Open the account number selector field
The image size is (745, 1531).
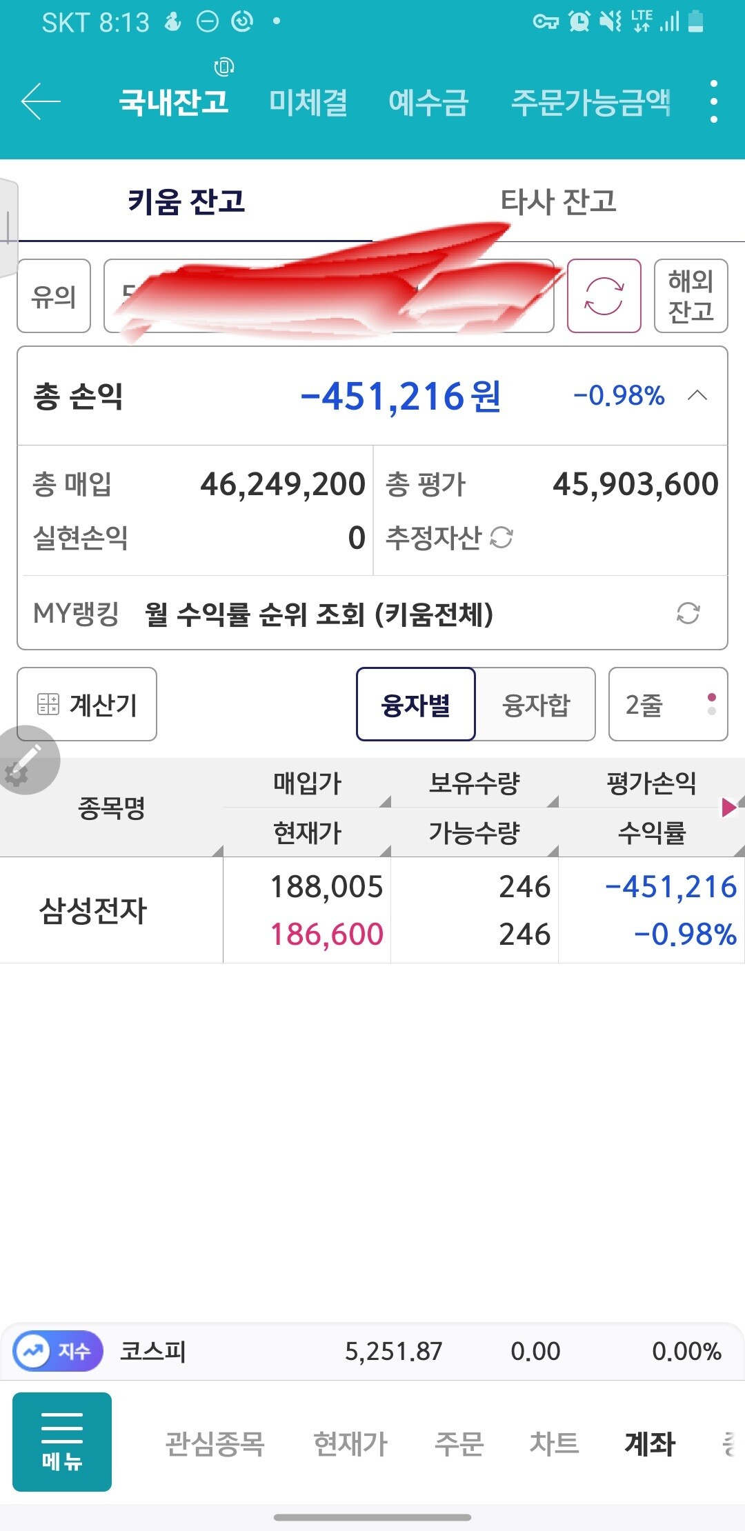(328, 296)
